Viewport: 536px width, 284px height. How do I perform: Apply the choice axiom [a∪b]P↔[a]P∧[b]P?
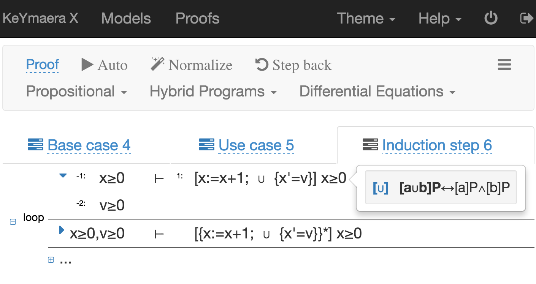441,188
